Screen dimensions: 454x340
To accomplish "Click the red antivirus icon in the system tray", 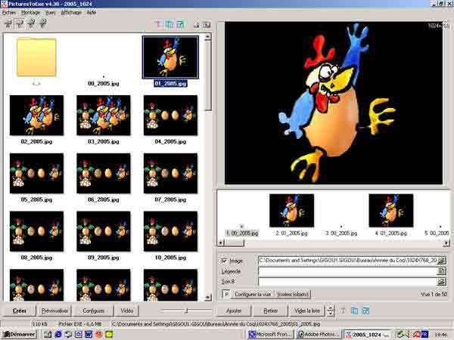I will [x=417, y=335].
